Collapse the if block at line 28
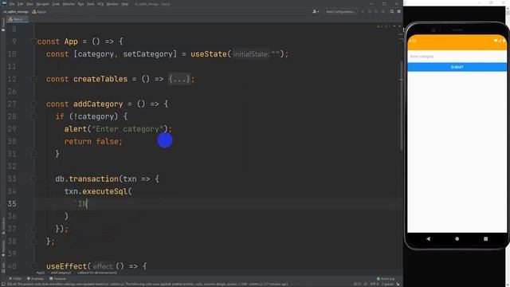This screenshot has height=287, width=510. coord(33,116)
